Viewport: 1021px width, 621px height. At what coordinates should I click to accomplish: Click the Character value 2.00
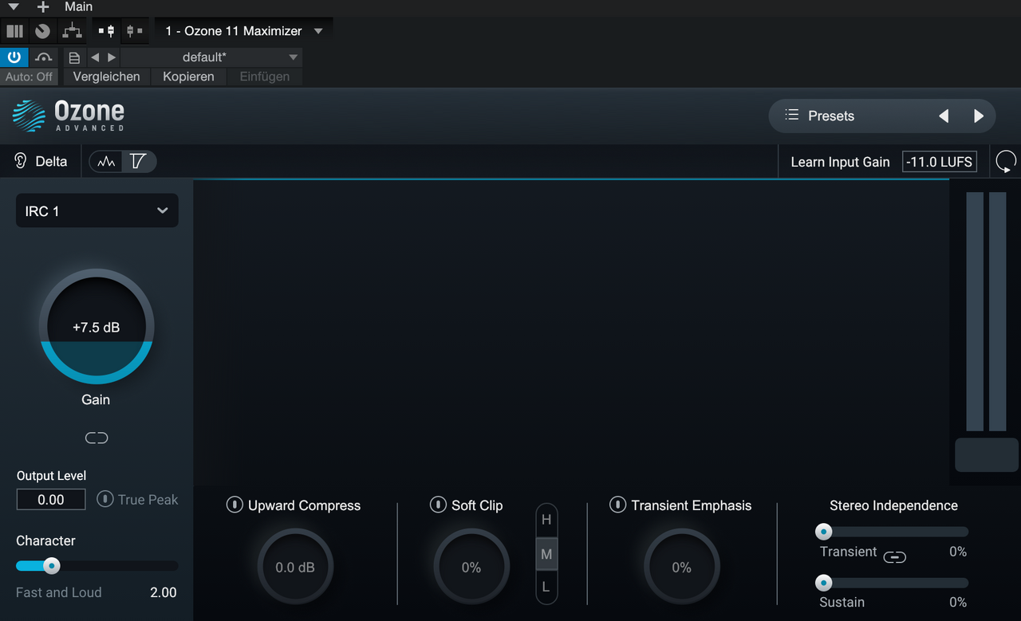[164, 592]
